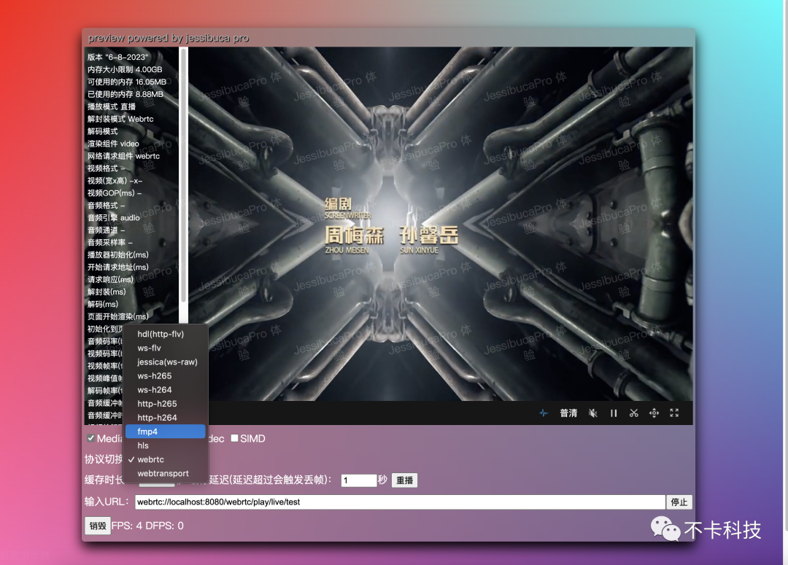
Task: Pause the video playback
Action: 614,413
